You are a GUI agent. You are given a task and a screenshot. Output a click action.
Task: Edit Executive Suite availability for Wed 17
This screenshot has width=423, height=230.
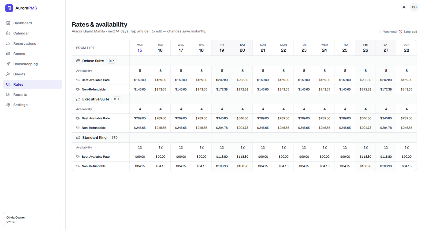click(x=181, y=109)
